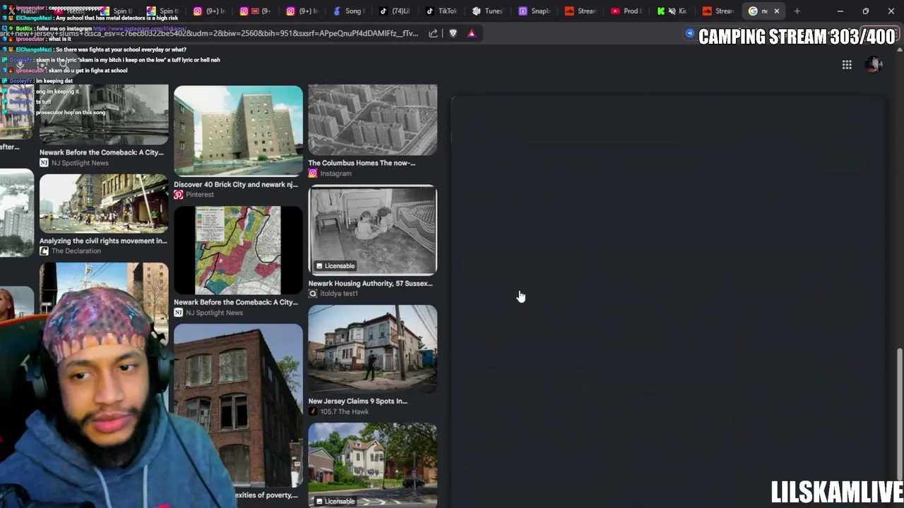Screen dimensions: 904x508
Task: Switch to the Tunes tab
Action: (488, 11)
